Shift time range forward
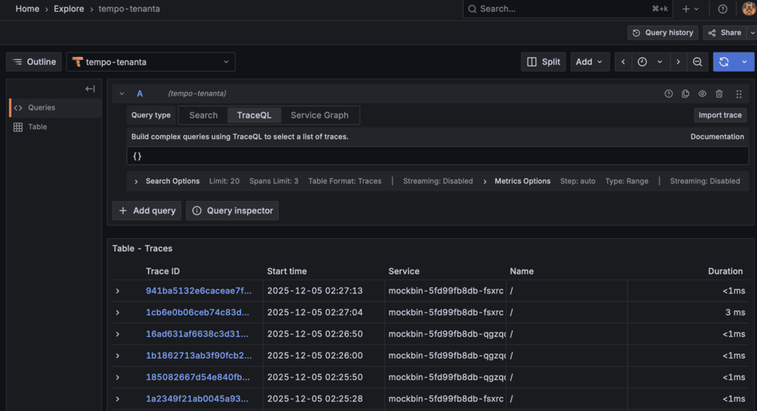 point(679,62)
